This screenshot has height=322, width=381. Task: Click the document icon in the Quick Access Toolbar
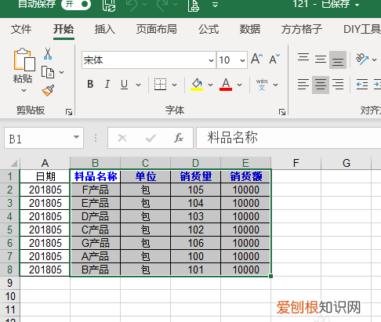coord(194,5)
